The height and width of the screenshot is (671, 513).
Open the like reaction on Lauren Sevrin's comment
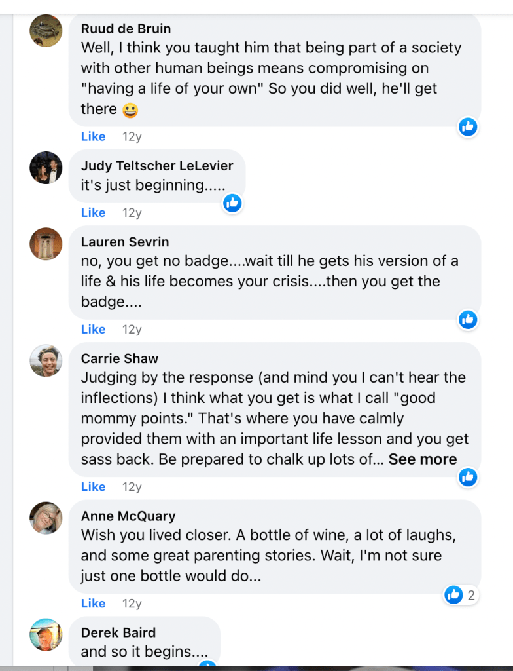tap(467, 319)
